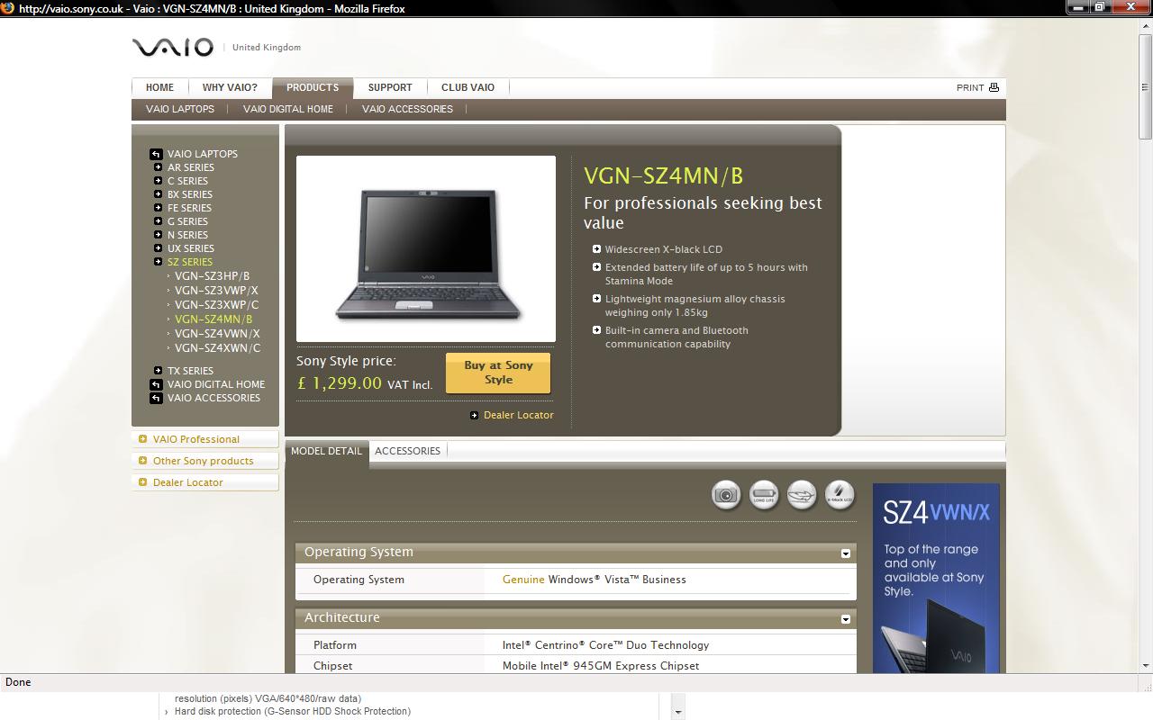Click the Buy at Sony Style button

(x=498, y=373)
